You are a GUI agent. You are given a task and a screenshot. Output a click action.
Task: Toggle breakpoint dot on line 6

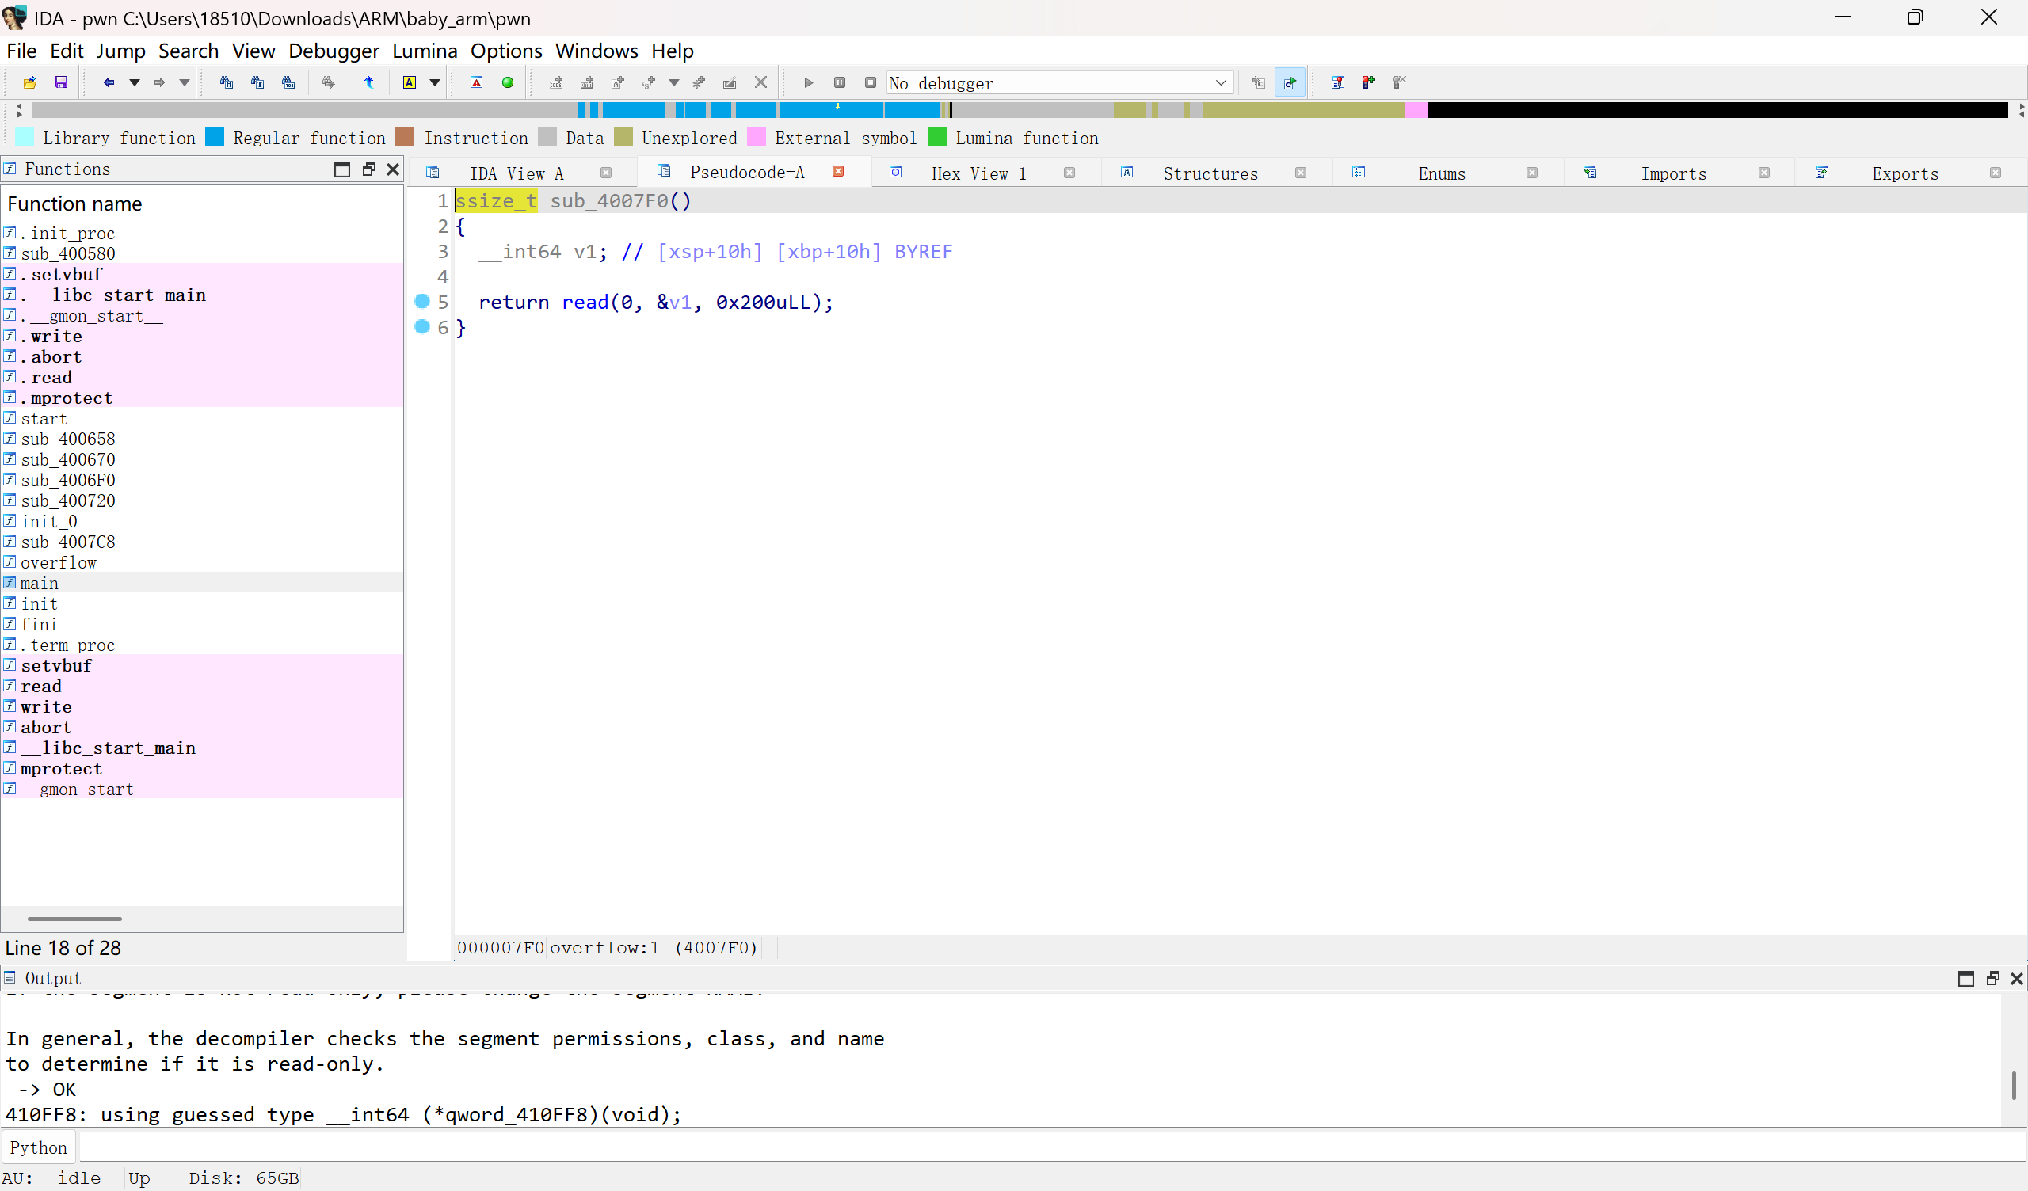click(x=421, y=327)
